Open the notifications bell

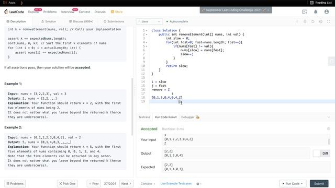pyautogui.click(x=316, y=11)
